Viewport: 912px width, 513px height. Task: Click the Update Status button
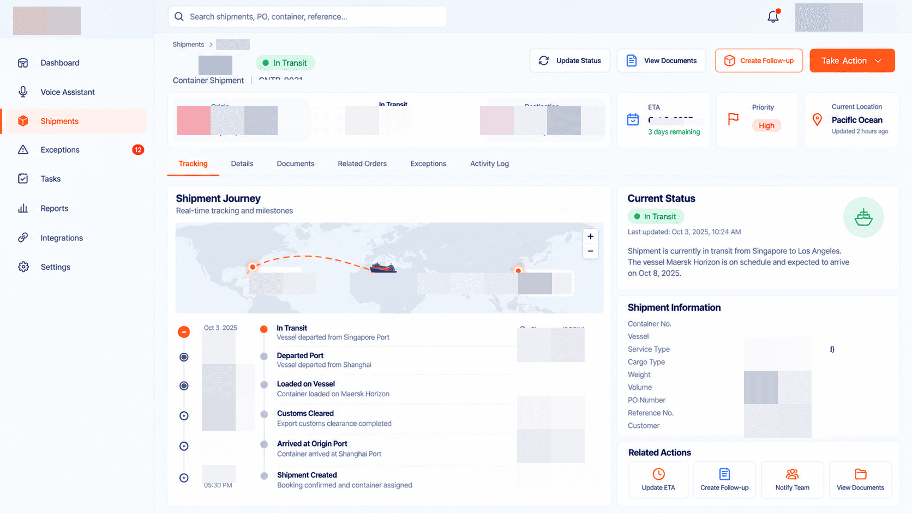[x=569, y=61]
